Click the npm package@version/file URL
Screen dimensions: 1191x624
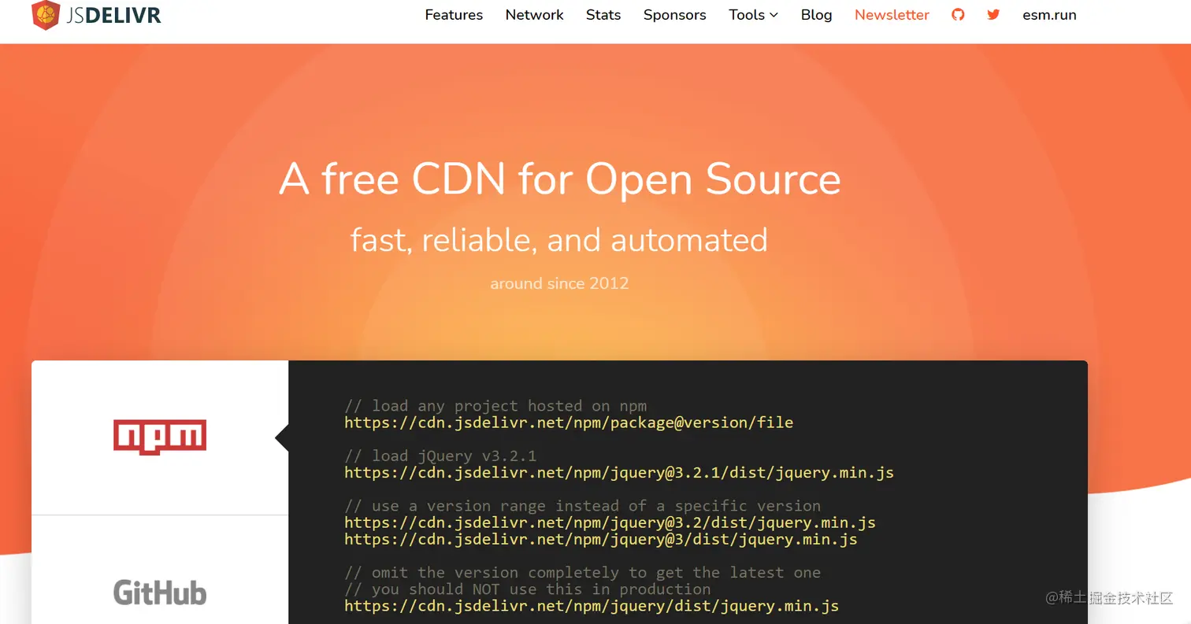point(569,423)
